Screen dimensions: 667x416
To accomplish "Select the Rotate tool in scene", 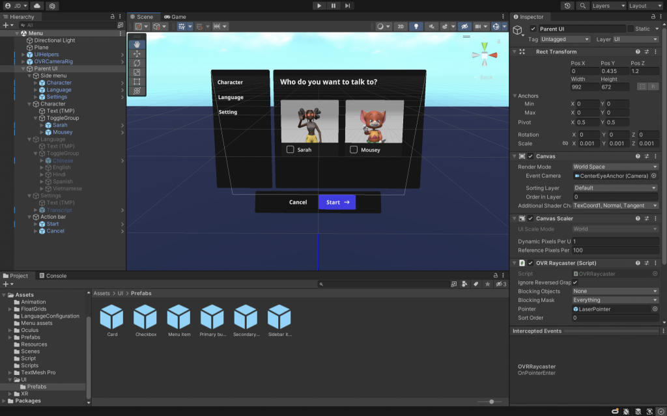I will click(137, 63).
